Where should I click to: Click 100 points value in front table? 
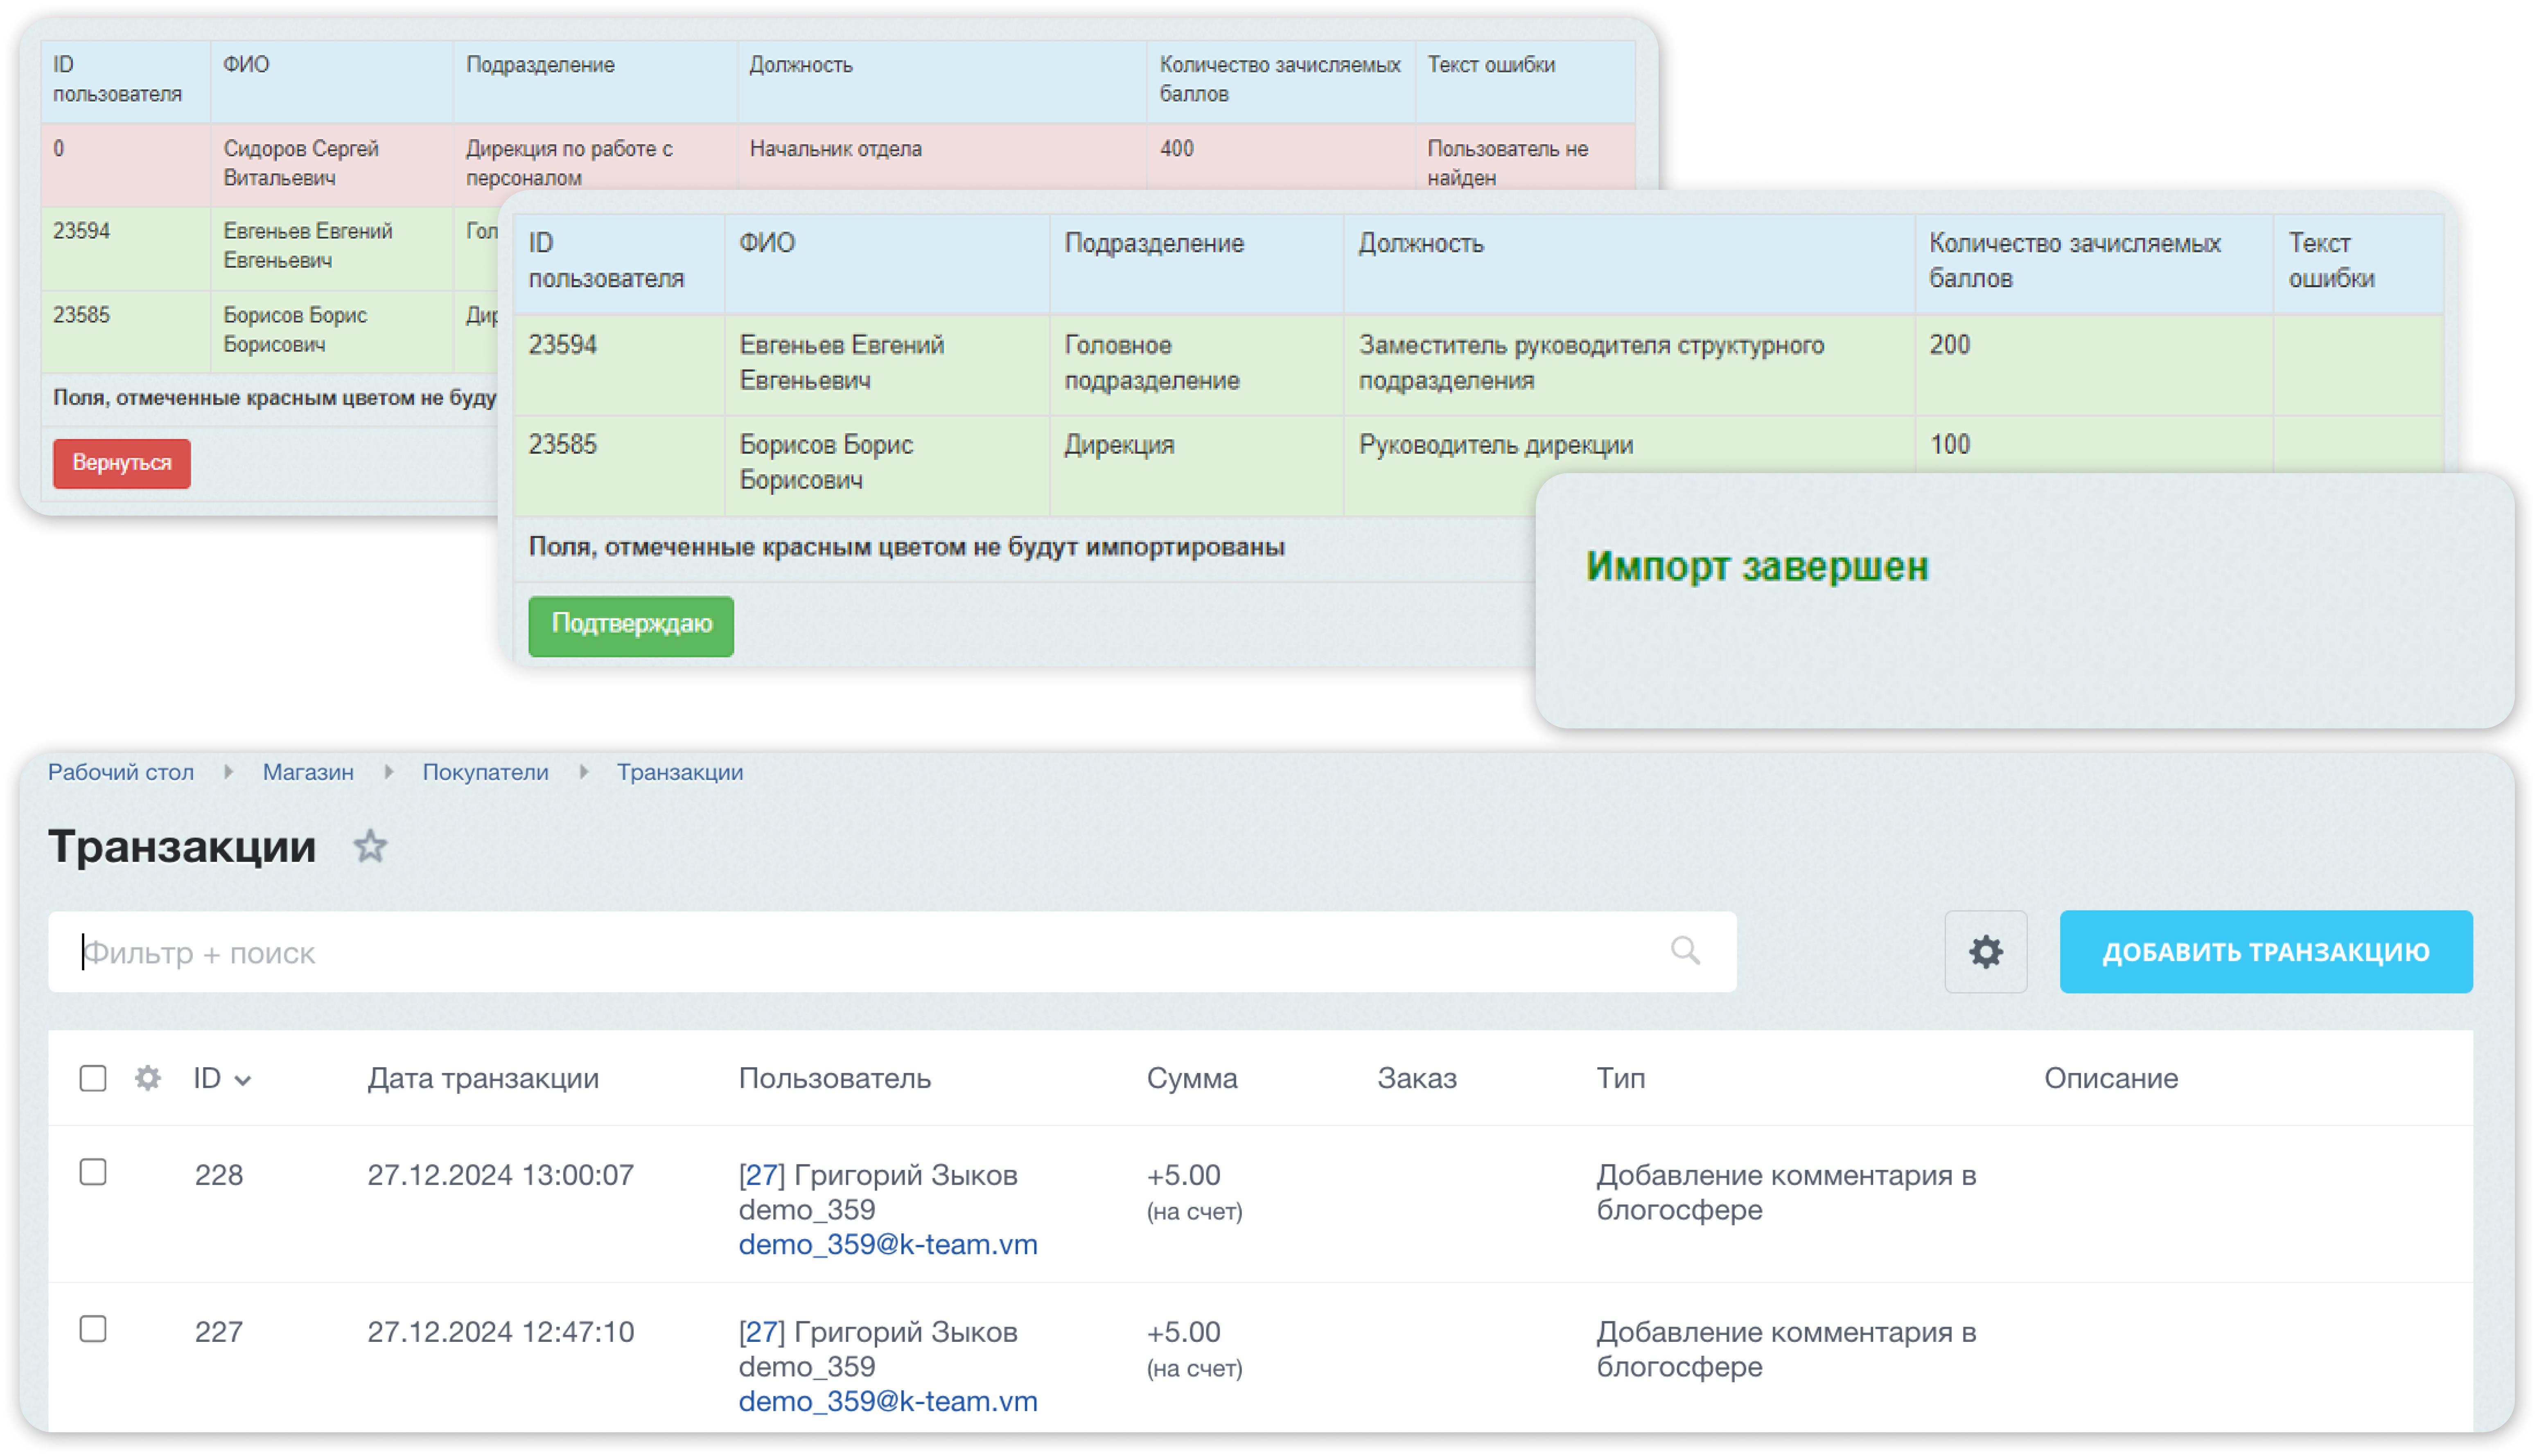[x=1950, y=445]
